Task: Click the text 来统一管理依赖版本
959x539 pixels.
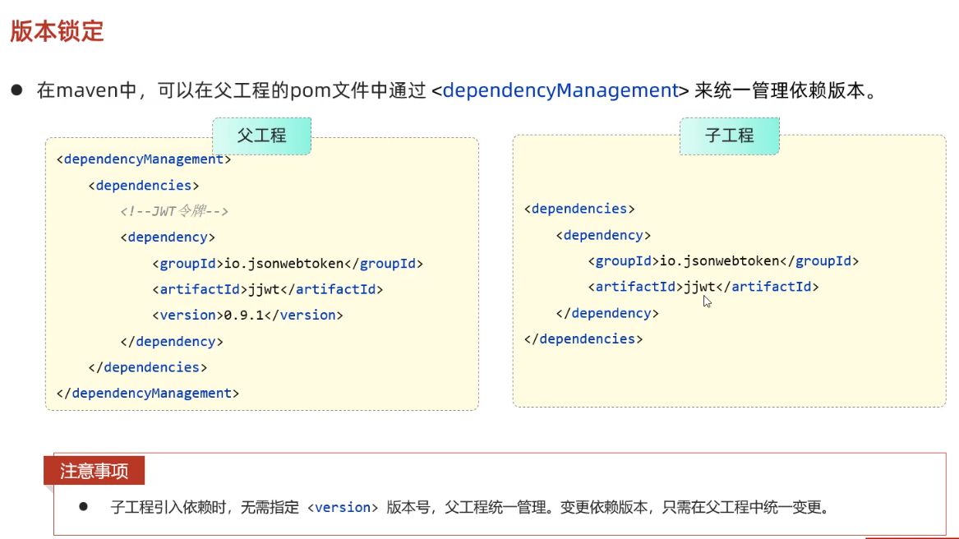Action: pos(785,90)
